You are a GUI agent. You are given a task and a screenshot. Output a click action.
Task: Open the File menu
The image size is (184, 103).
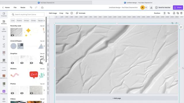click(x=15, y=7)
